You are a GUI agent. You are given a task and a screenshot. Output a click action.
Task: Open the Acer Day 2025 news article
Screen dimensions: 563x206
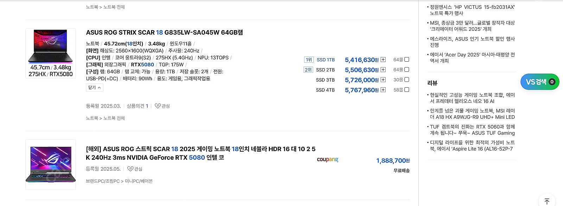coord(472,58)
